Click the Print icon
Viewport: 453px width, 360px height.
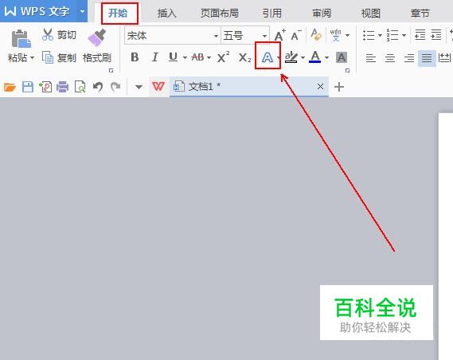[62, 87]
